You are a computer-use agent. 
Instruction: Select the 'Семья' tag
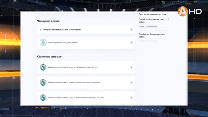tap(142, 26)
